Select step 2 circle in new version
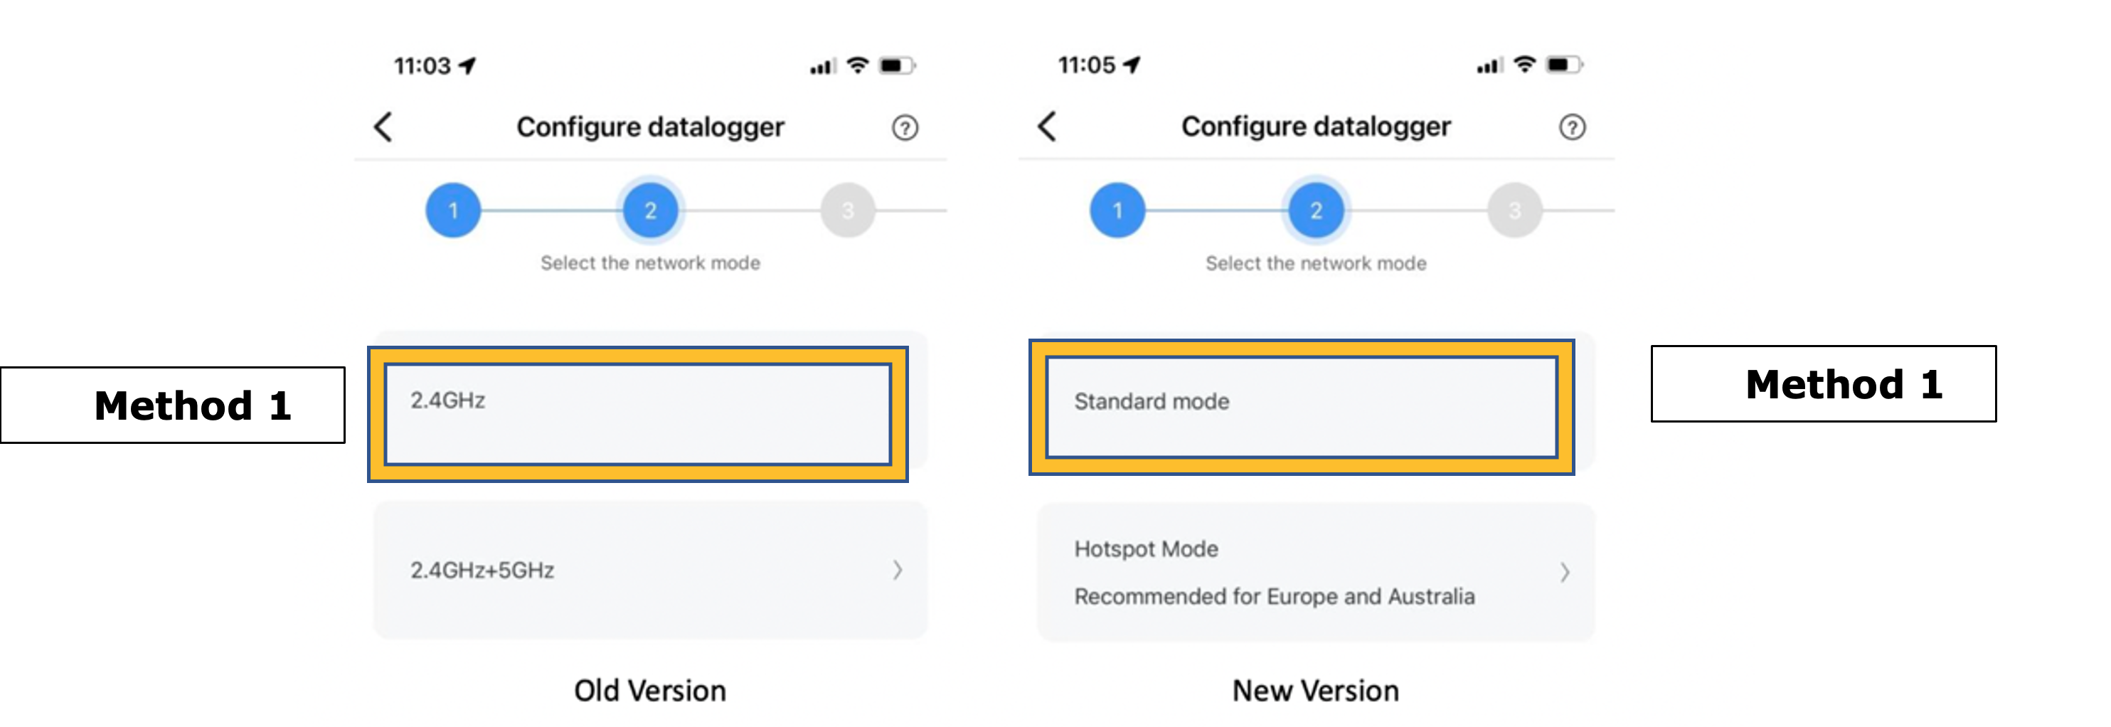 click(x=1316, y=211)
